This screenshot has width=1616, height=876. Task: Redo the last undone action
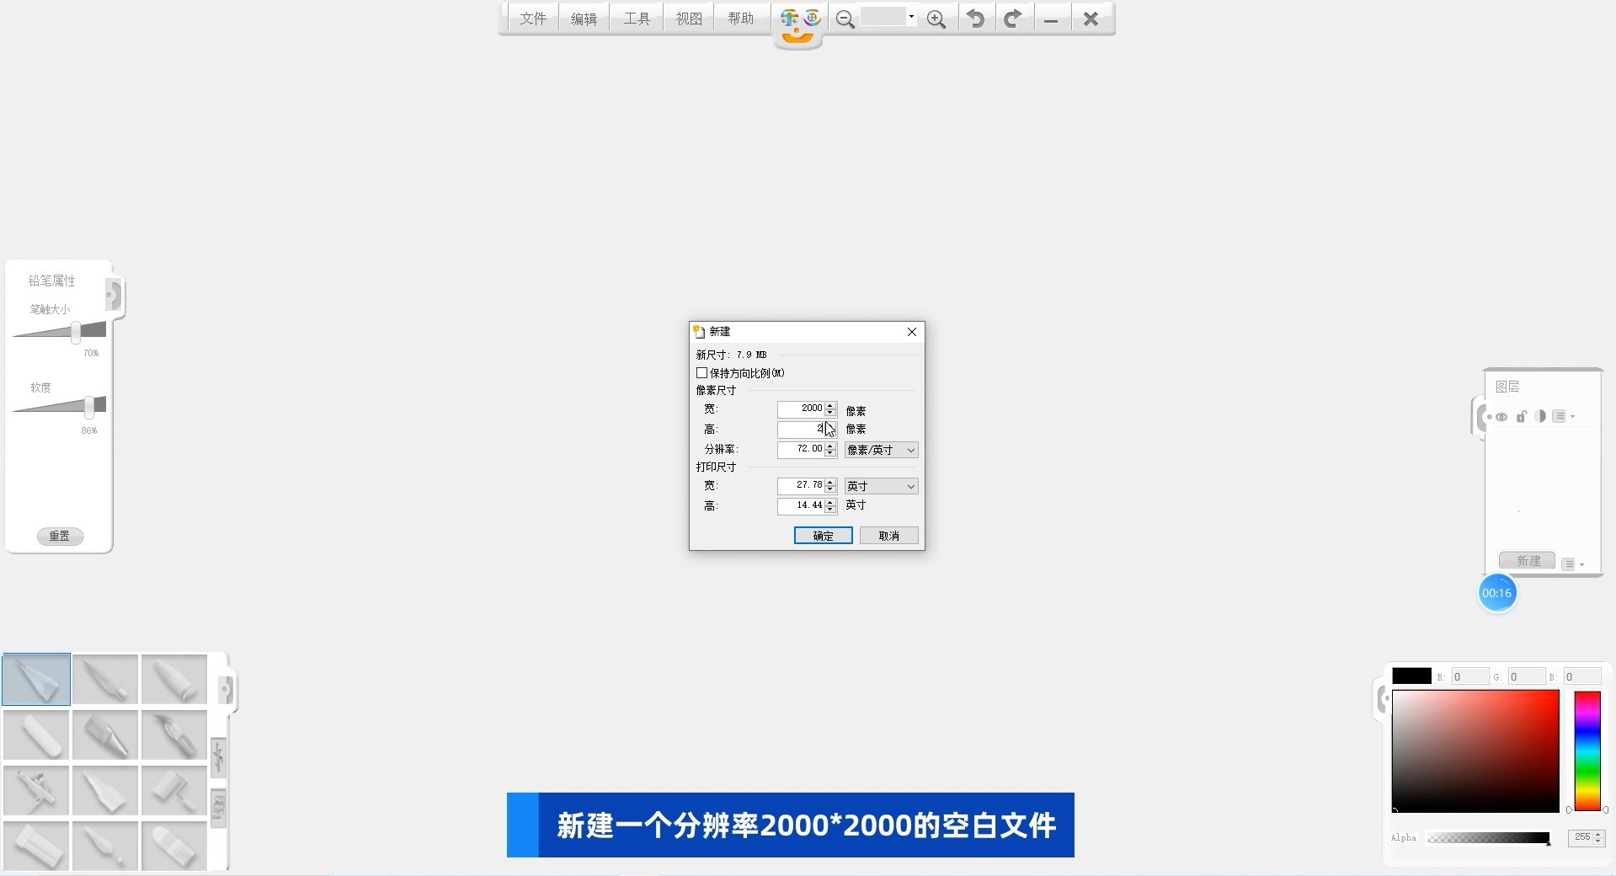[1013, 19]
